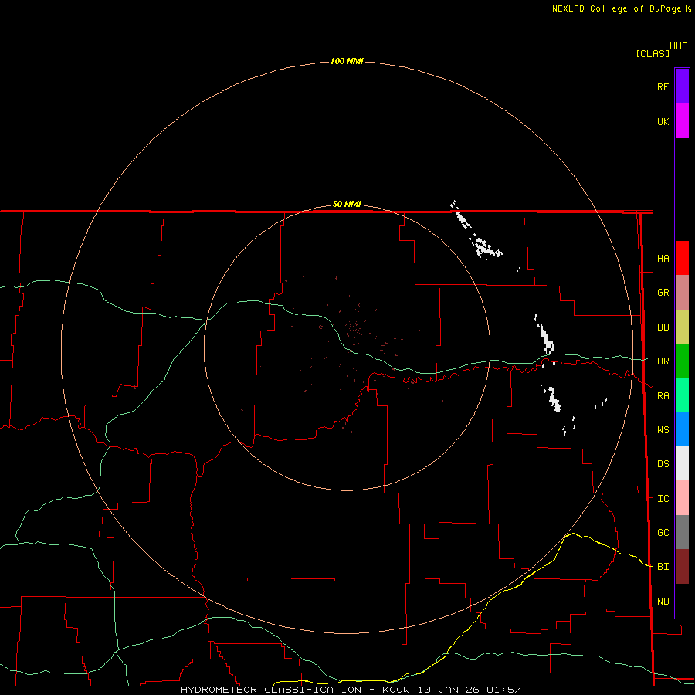Viewport: 695px width, 695px height.
Task: Select the IC light pink legend swatch
Action: pyautogui.click(x=682, y=498)
